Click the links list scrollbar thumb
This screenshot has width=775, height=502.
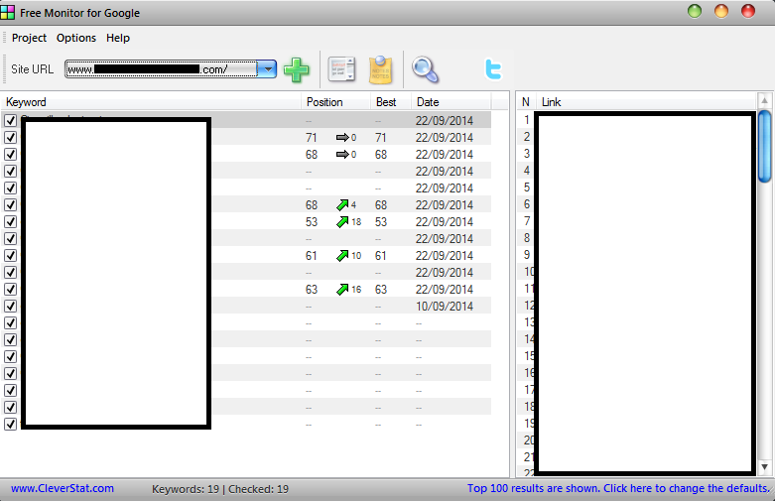click(765, 147)
